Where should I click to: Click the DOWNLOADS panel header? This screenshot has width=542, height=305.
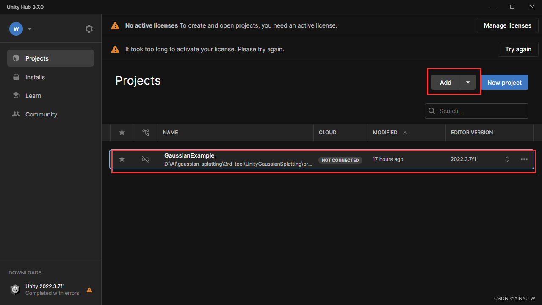coord(25,273)
